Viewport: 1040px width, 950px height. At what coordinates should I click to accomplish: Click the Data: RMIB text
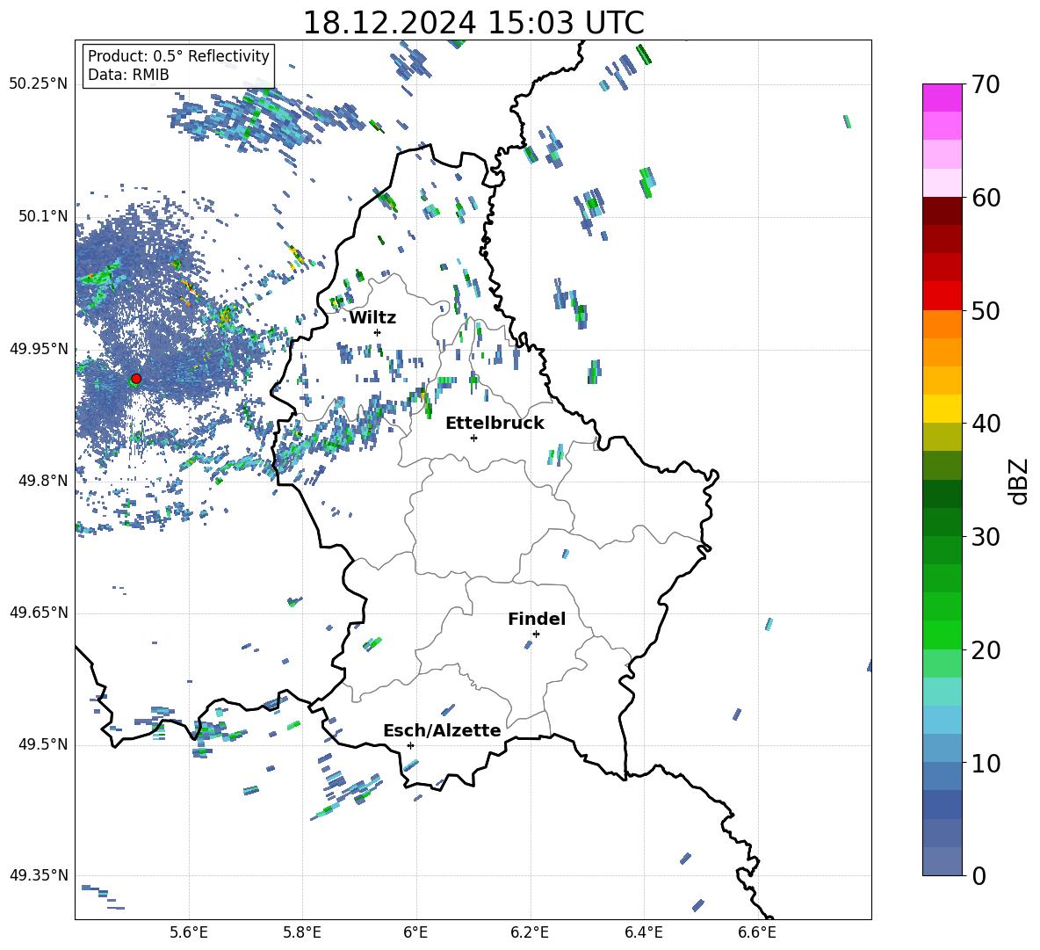pyautogui.click(x=128, y=75)
